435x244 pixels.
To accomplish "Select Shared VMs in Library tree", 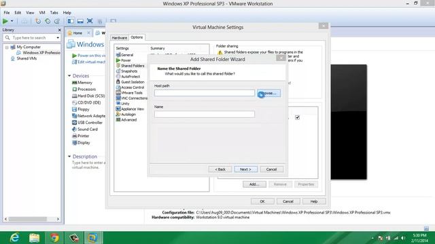I will pos(24,58).
